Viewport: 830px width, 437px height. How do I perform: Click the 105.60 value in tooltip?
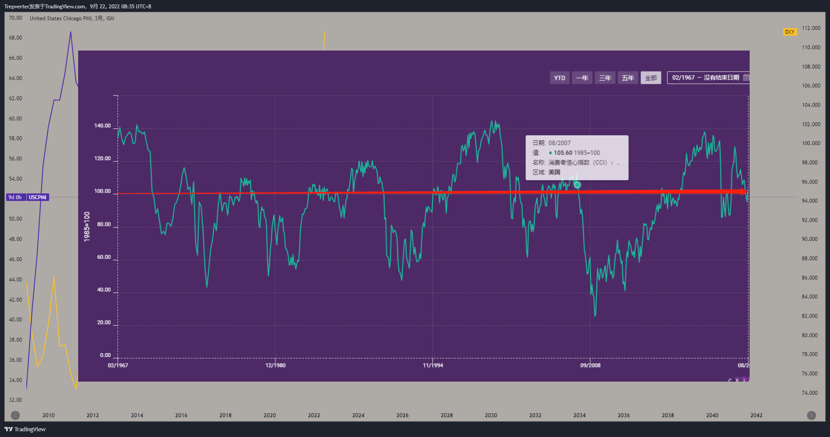563,153
